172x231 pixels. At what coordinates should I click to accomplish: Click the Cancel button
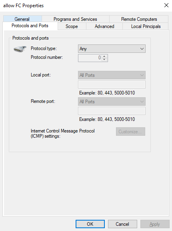click(122, 224)
